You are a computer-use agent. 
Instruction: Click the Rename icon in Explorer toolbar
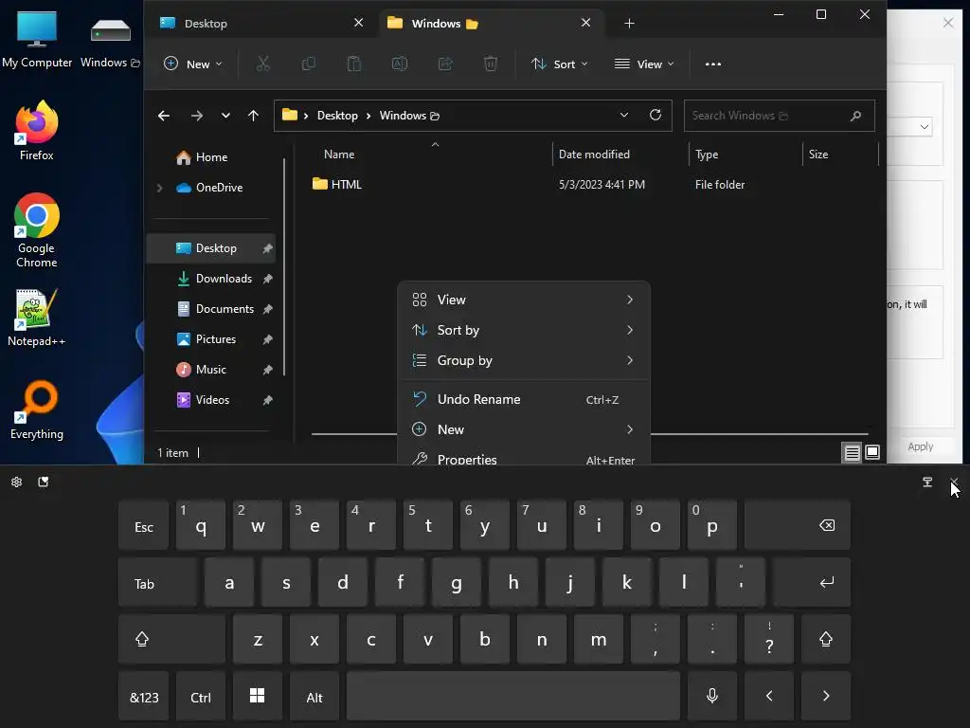coord(400,64)
